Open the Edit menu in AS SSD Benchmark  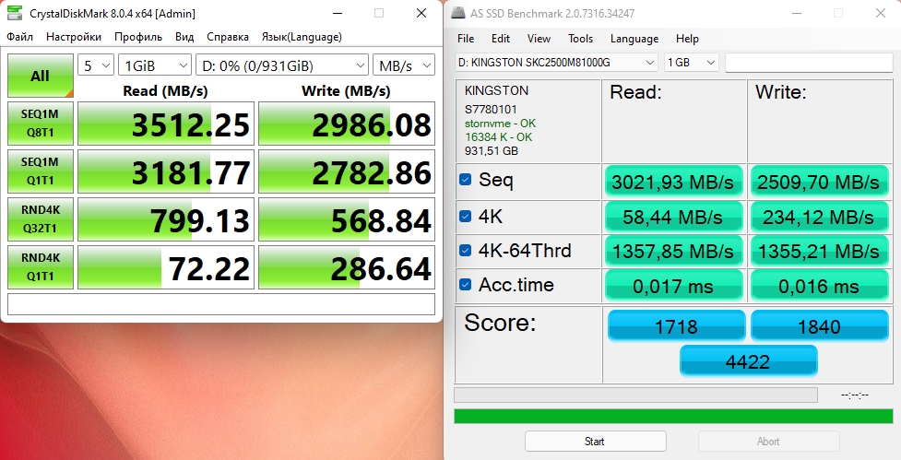[x=501, y=39]
